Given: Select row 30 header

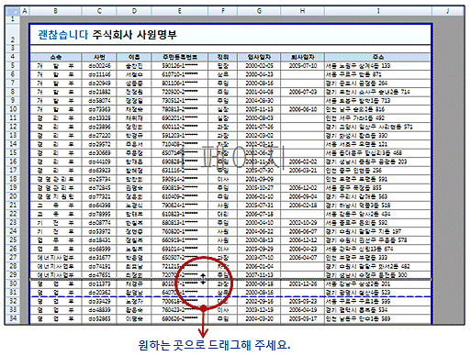Looking at the screenshot, I should point(13,284).
